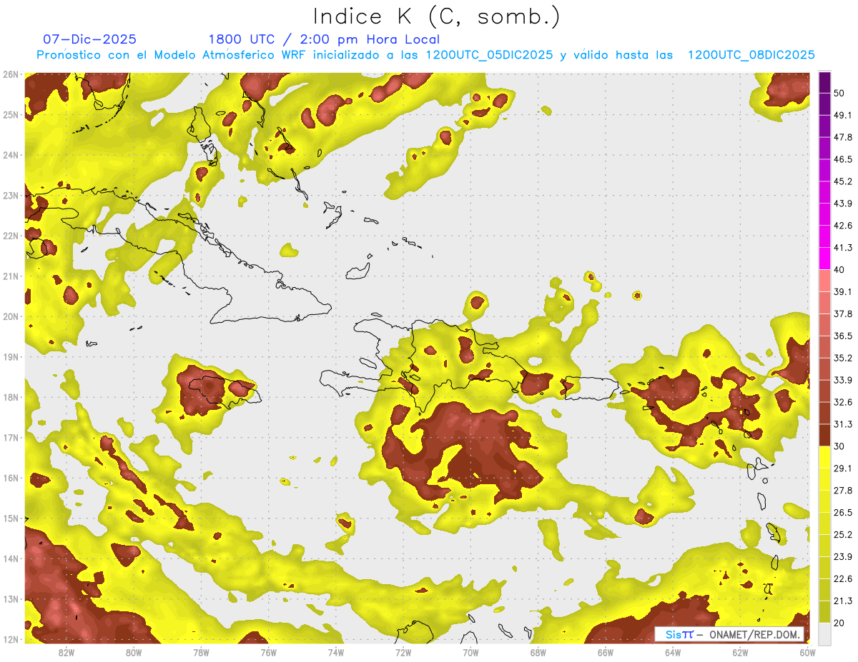Click the latitude label "14N"
This screenshot has height=662, width=858.
coord(10,558)
